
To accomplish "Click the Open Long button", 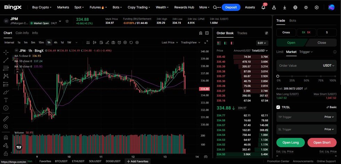I will coord(291,143).
